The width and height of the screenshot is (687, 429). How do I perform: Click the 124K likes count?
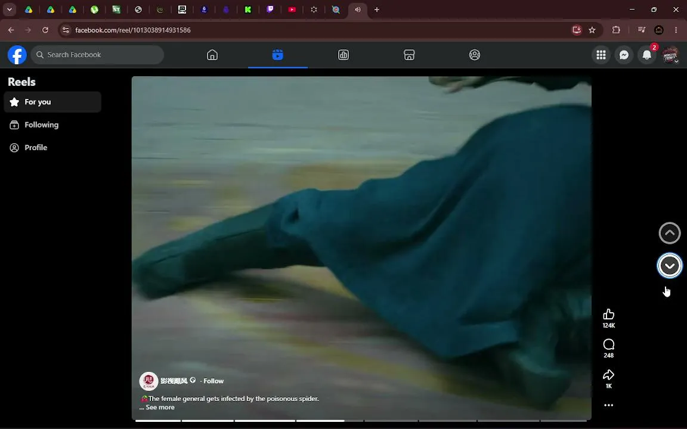click(608, 325)
